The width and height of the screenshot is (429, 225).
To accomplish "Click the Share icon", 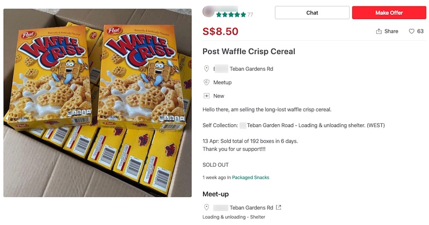I will (379, 32).
